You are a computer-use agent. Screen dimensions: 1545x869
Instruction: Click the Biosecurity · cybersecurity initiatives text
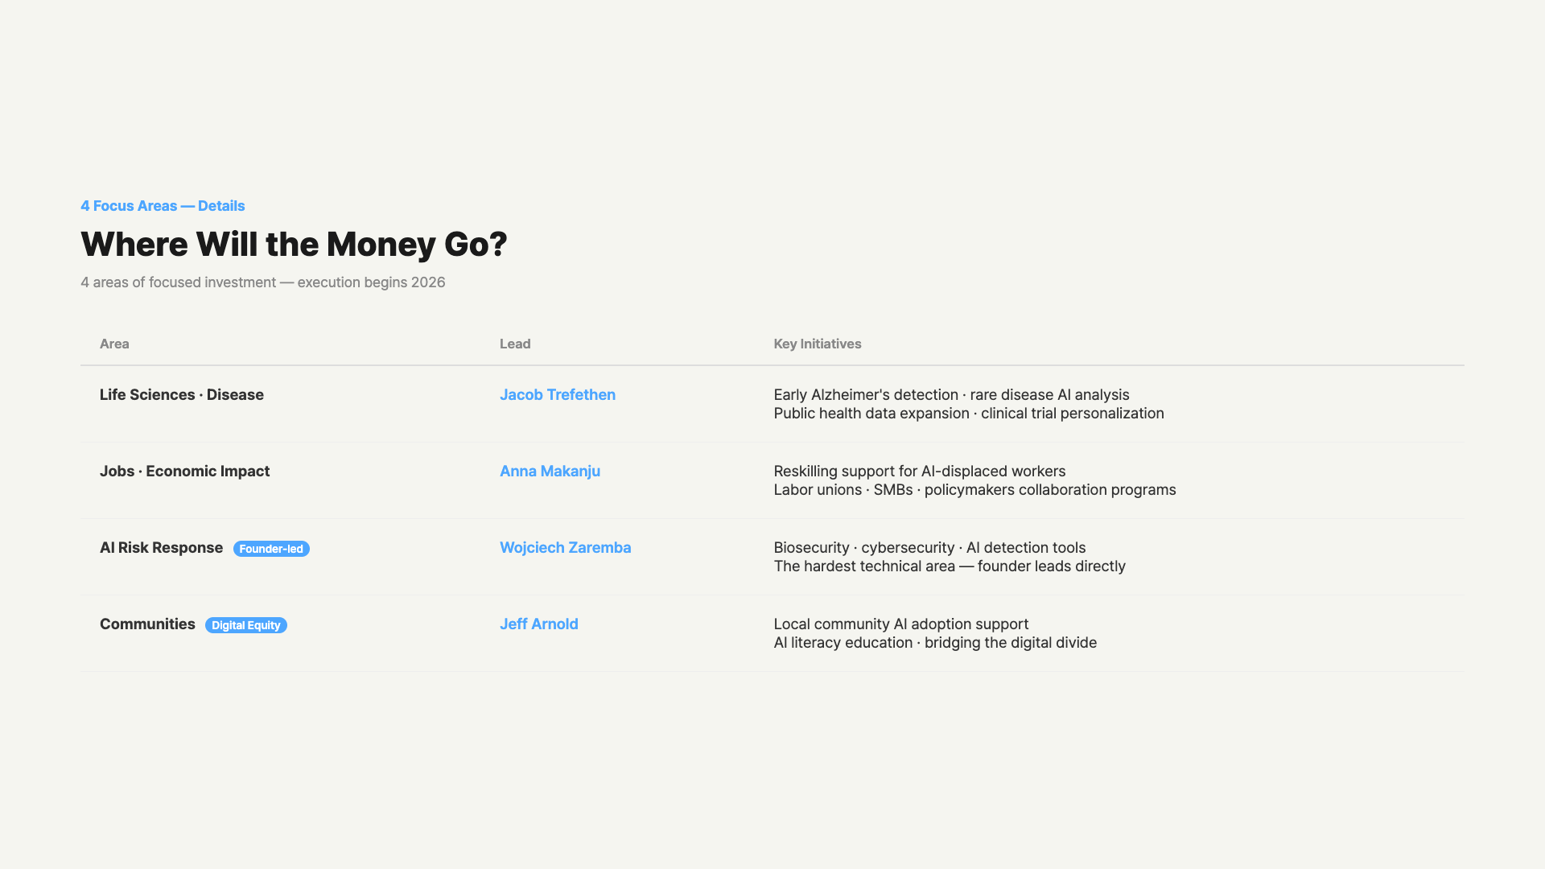click(929, 548)
